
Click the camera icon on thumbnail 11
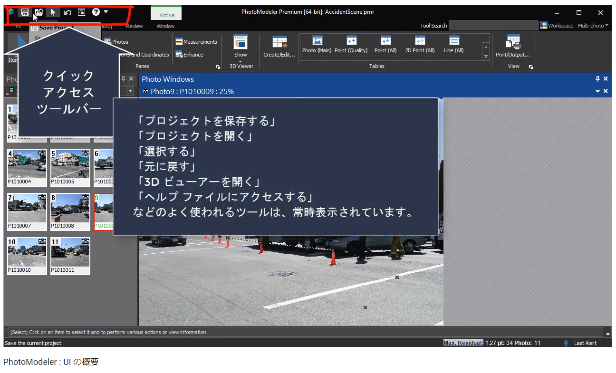tap(86, 242)
